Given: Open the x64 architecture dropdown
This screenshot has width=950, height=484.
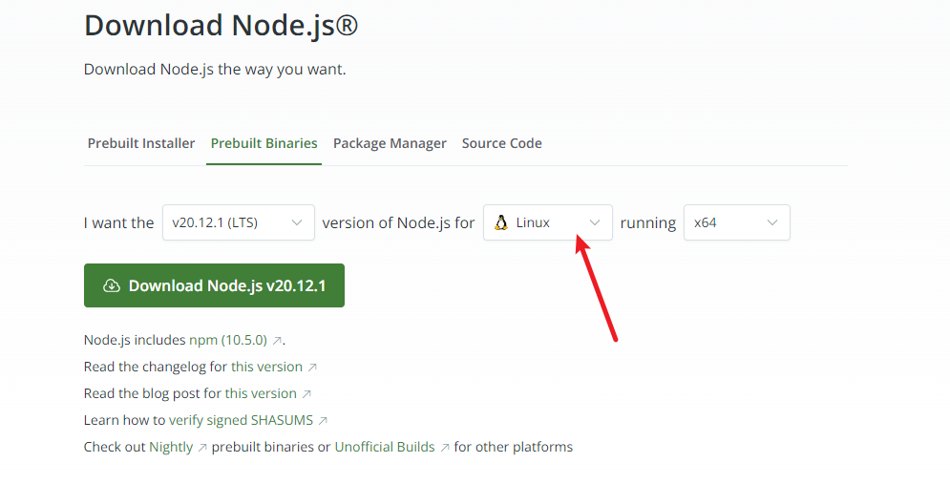Looking at the screenshot, I should [x=737, y=222].
